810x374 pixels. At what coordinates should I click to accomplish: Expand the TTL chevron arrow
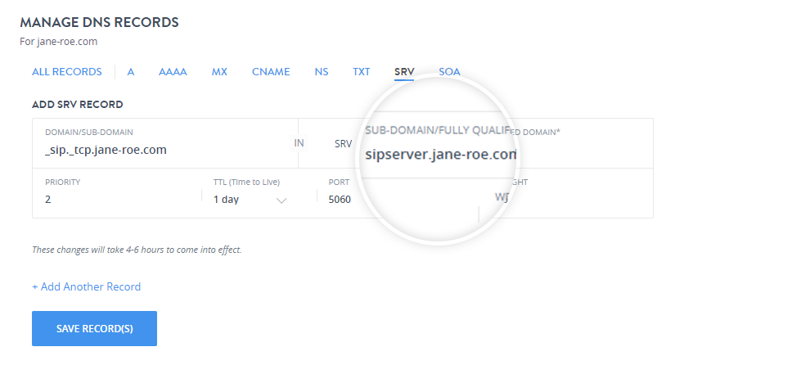tap(281, 200)
